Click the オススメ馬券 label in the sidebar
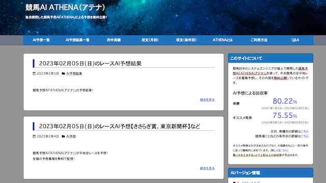This screenshot has height=183, width=326. pos(242,118)
